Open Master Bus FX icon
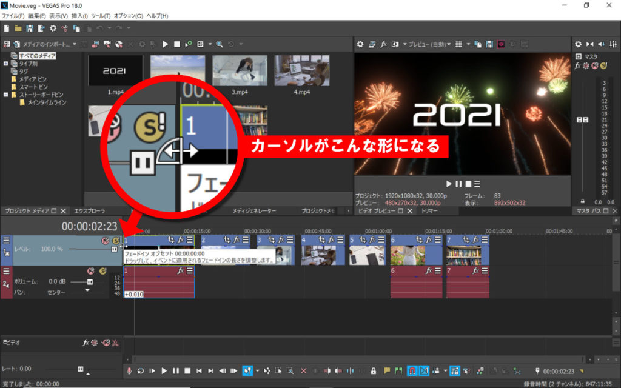Screen dimensions: 621x388 578,65
